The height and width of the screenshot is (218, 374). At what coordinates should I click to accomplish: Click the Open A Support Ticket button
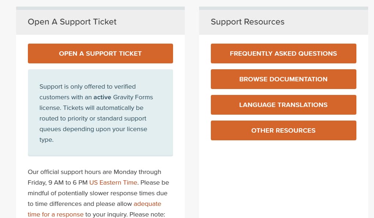pyautogui.click(x=100, y=53)
